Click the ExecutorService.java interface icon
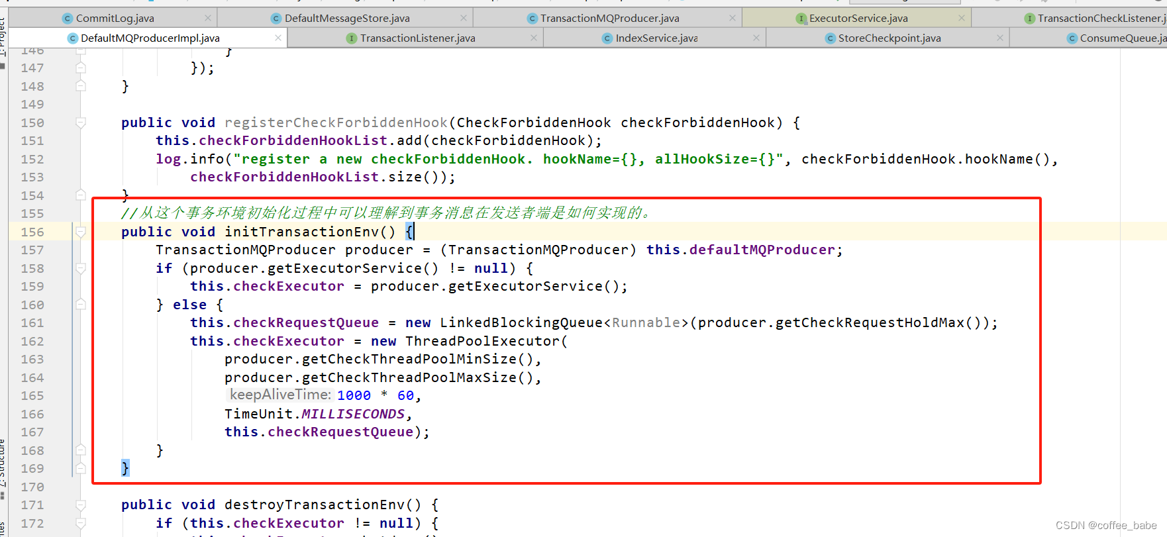The width and height of the screenshot is (1167, 537). (x=801, y=19)
